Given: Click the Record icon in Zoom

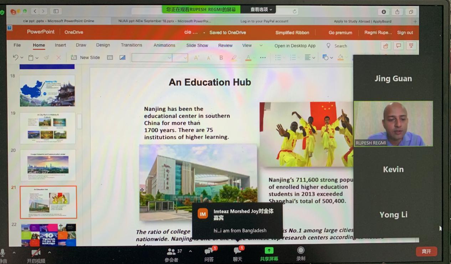Looking at the screenshot, I should pos(301,250).
